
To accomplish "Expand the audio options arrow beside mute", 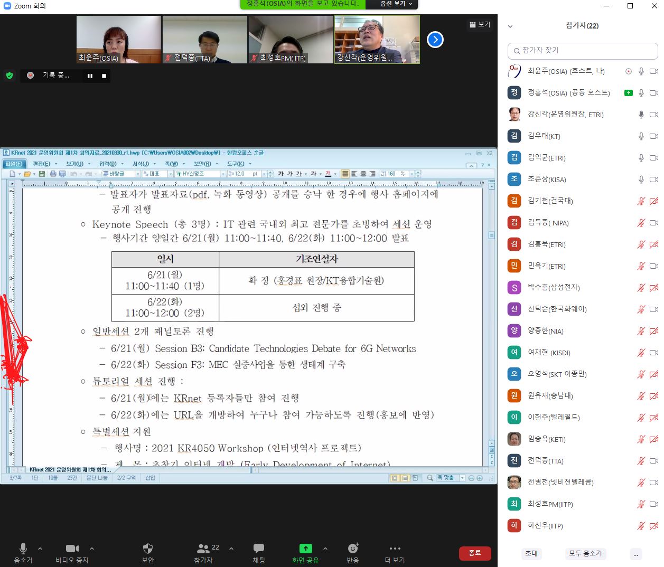I will [40, 549].
